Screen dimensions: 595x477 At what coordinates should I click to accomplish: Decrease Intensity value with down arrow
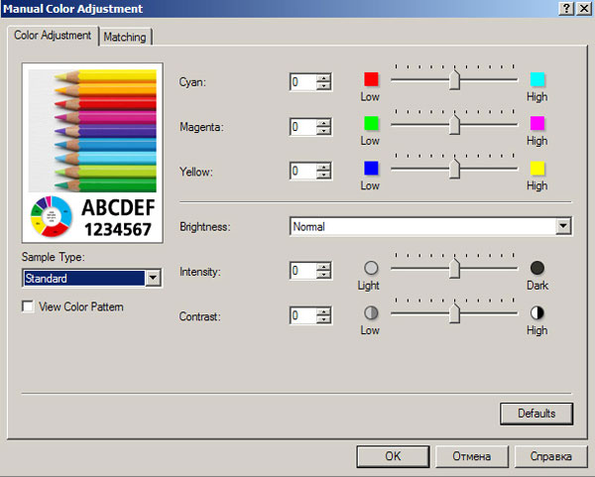[323, 275]
